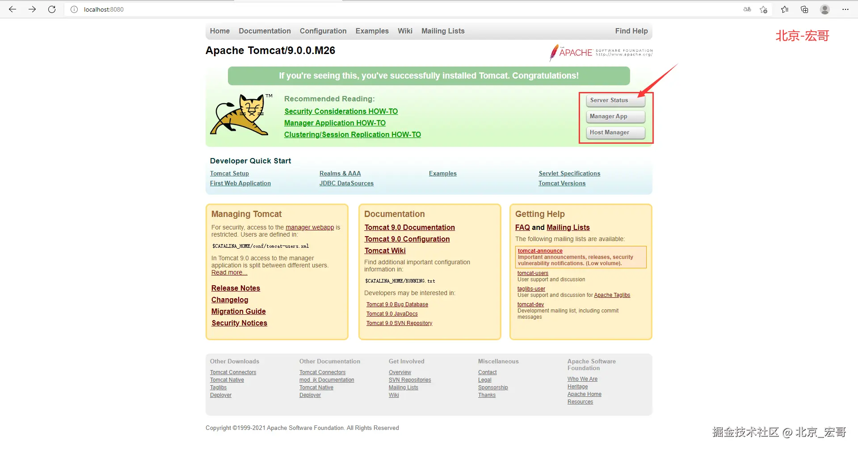Open the Manager App button
The width and height of the screenshot is (858, 450).
[615, 117]
